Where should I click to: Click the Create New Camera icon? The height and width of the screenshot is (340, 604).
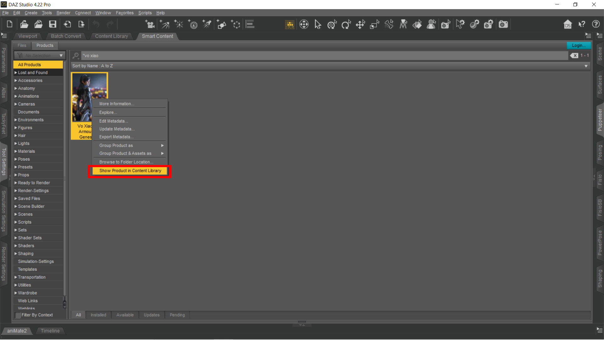pyautogui.click(x=149, y=24)
